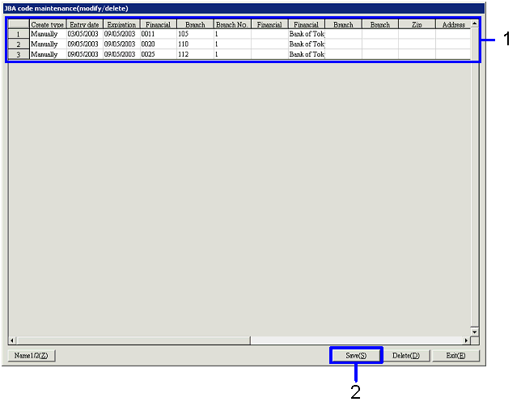Click the Create type column header

click(x=48, y=24)
